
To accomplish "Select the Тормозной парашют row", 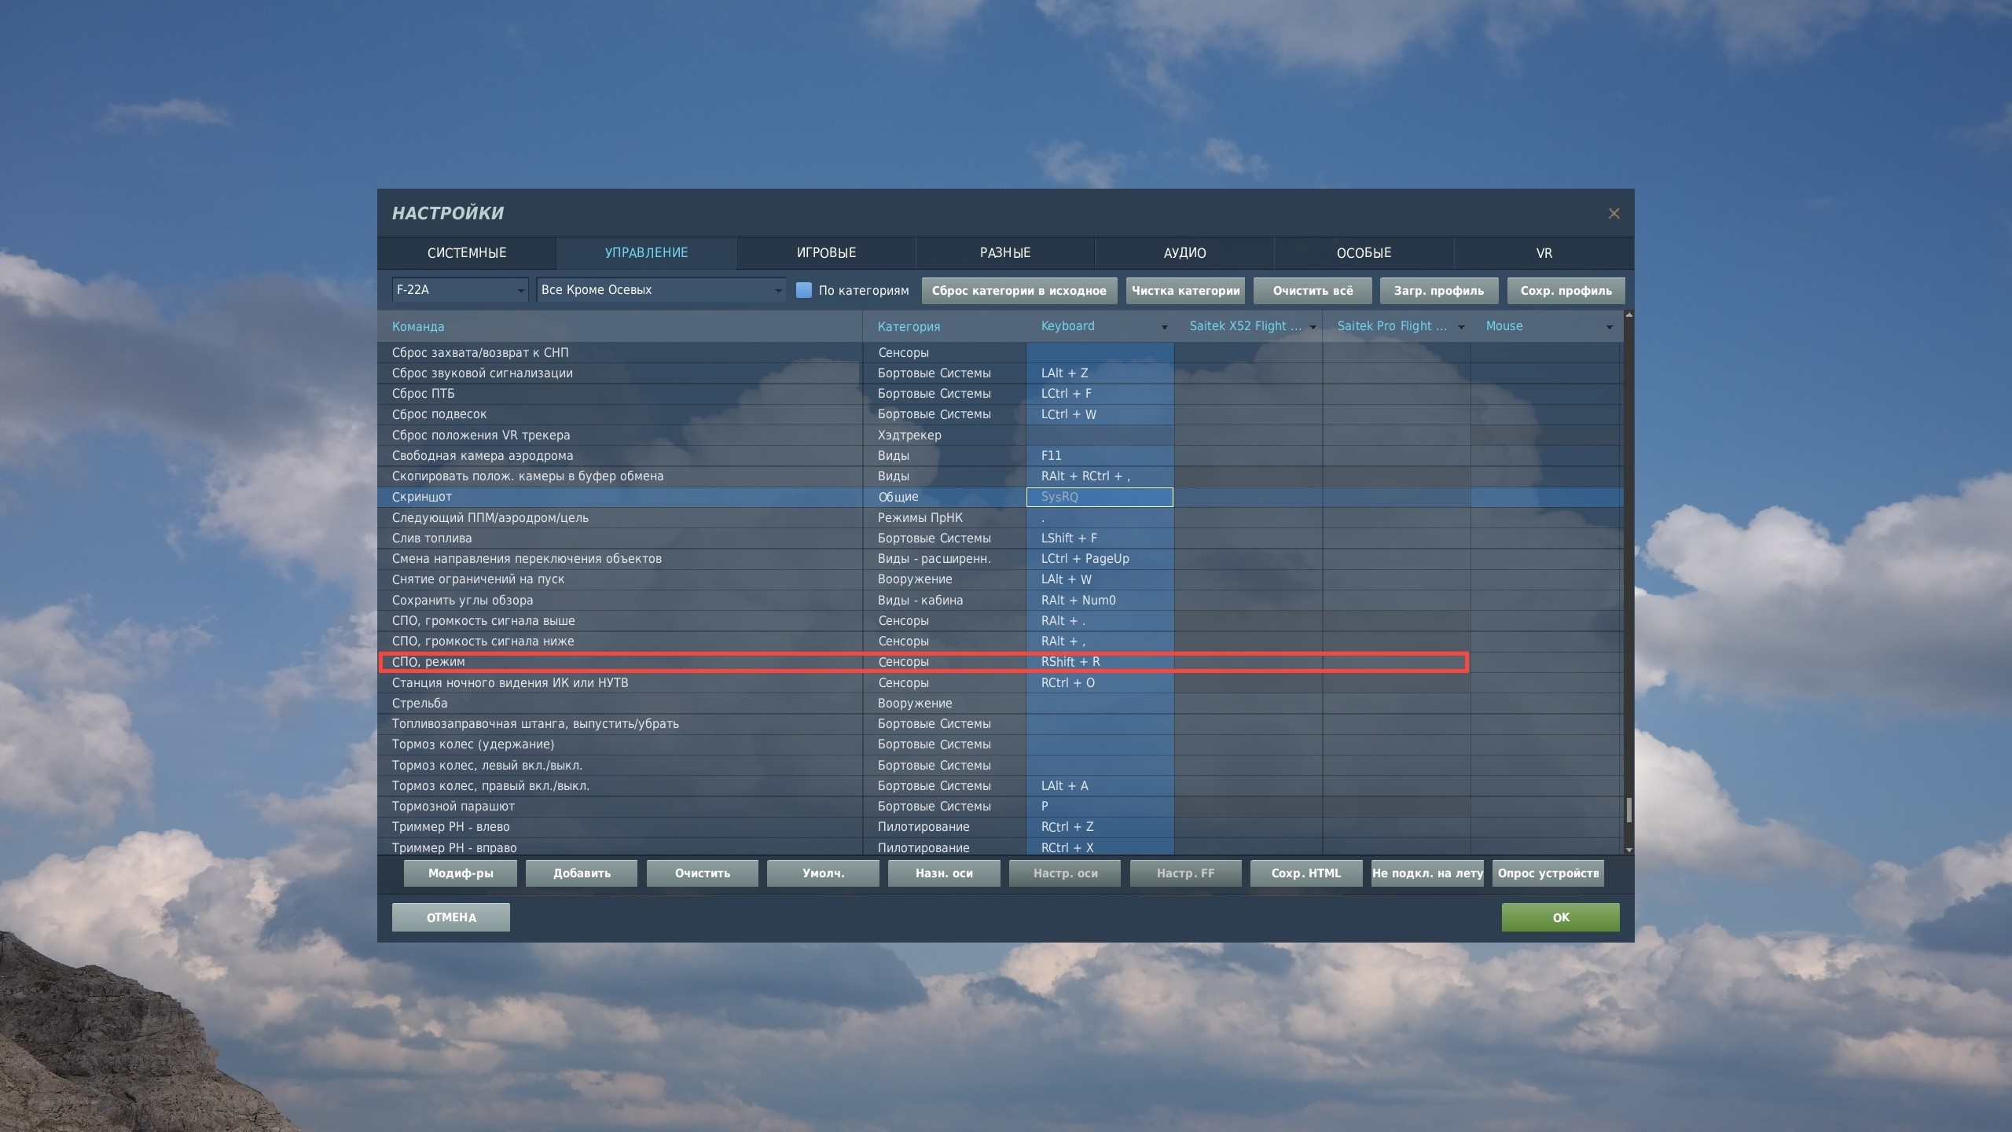I will point(1000,807).
